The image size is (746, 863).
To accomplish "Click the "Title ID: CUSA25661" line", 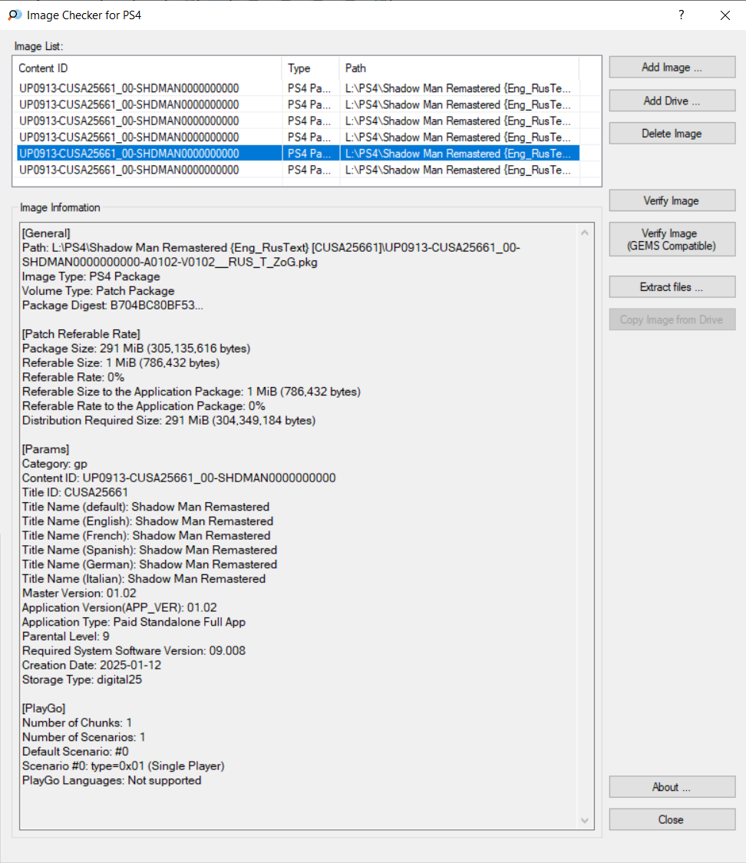I will [75, 493].
